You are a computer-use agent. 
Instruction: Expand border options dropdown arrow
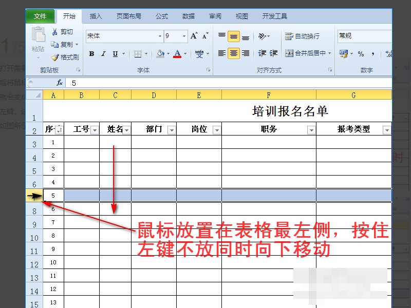146,54
